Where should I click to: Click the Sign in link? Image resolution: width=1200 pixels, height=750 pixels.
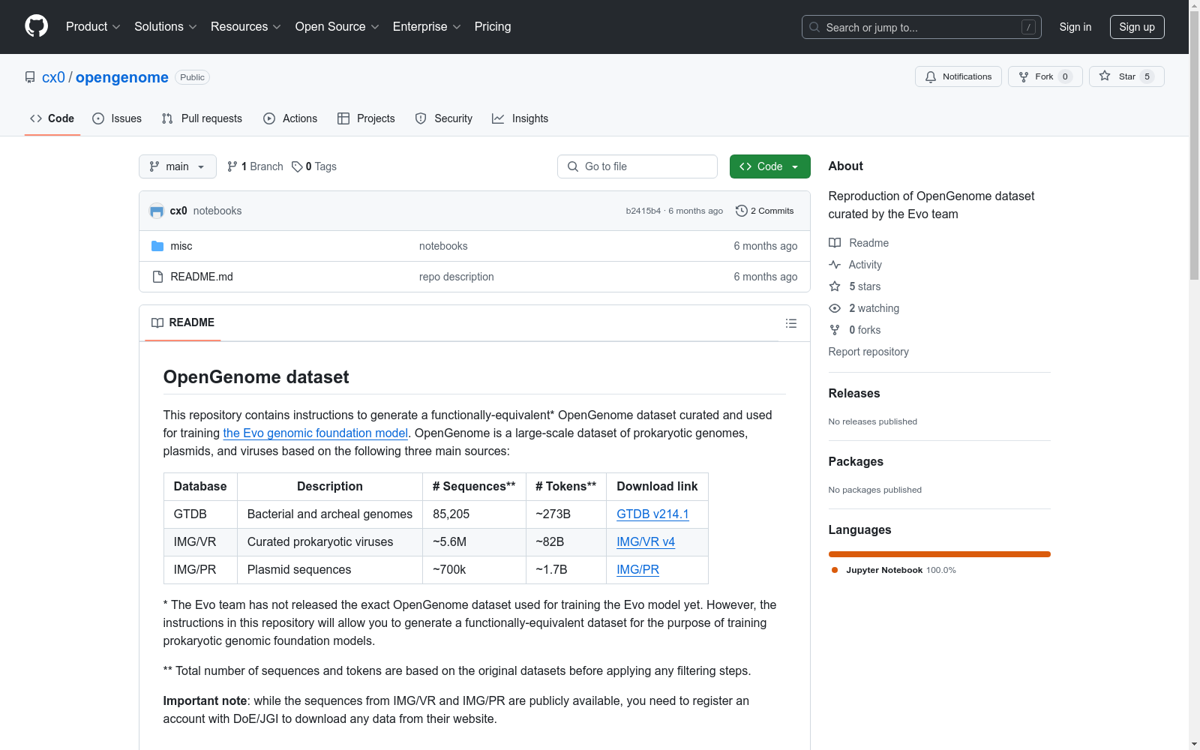[x=1075, y=27]
